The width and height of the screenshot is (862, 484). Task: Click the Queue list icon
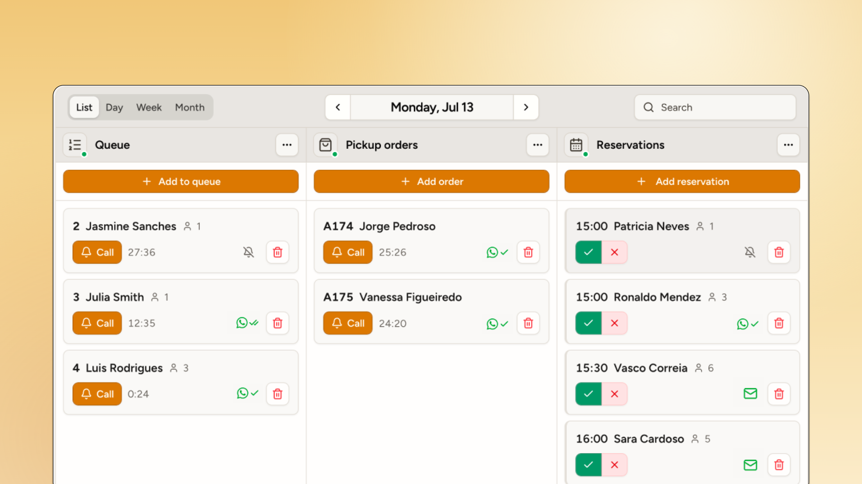point(75,145)
